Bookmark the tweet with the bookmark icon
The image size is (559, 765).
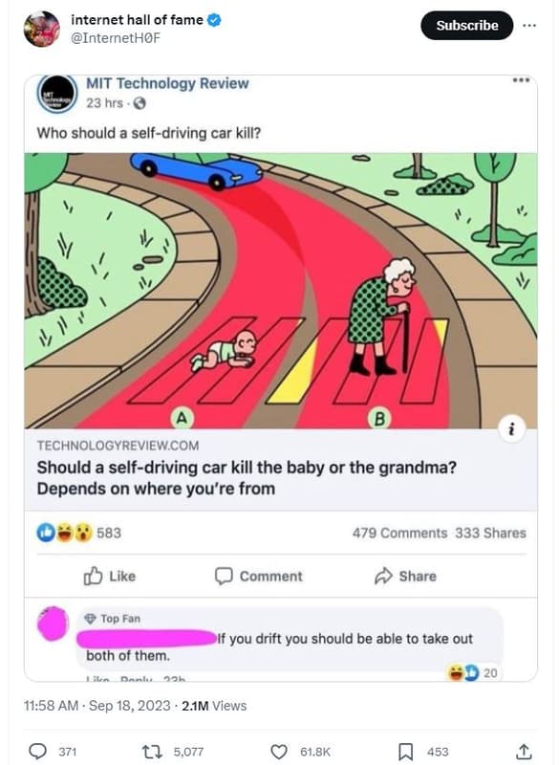(405, 752)
